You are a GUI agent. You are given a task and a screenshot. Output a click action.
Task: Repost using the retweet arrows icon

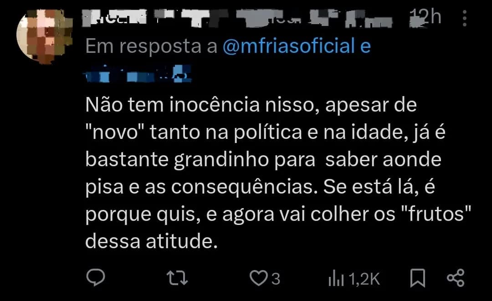coord(178,276)
